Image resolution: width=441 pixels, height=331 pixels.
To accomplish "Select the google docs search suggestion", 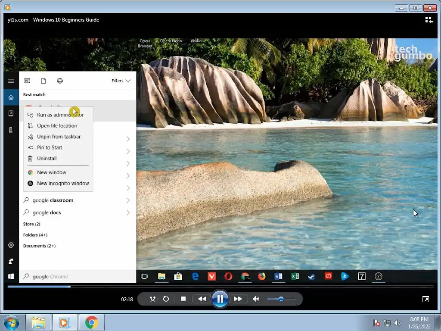I will point(47,212).
